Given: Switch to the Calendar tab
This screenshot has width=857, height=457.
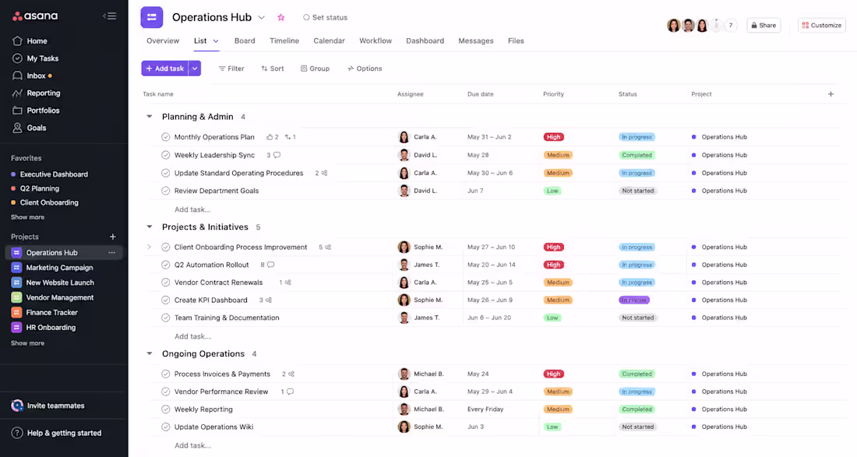Looking at the screenshot, I should pos(329,41).
